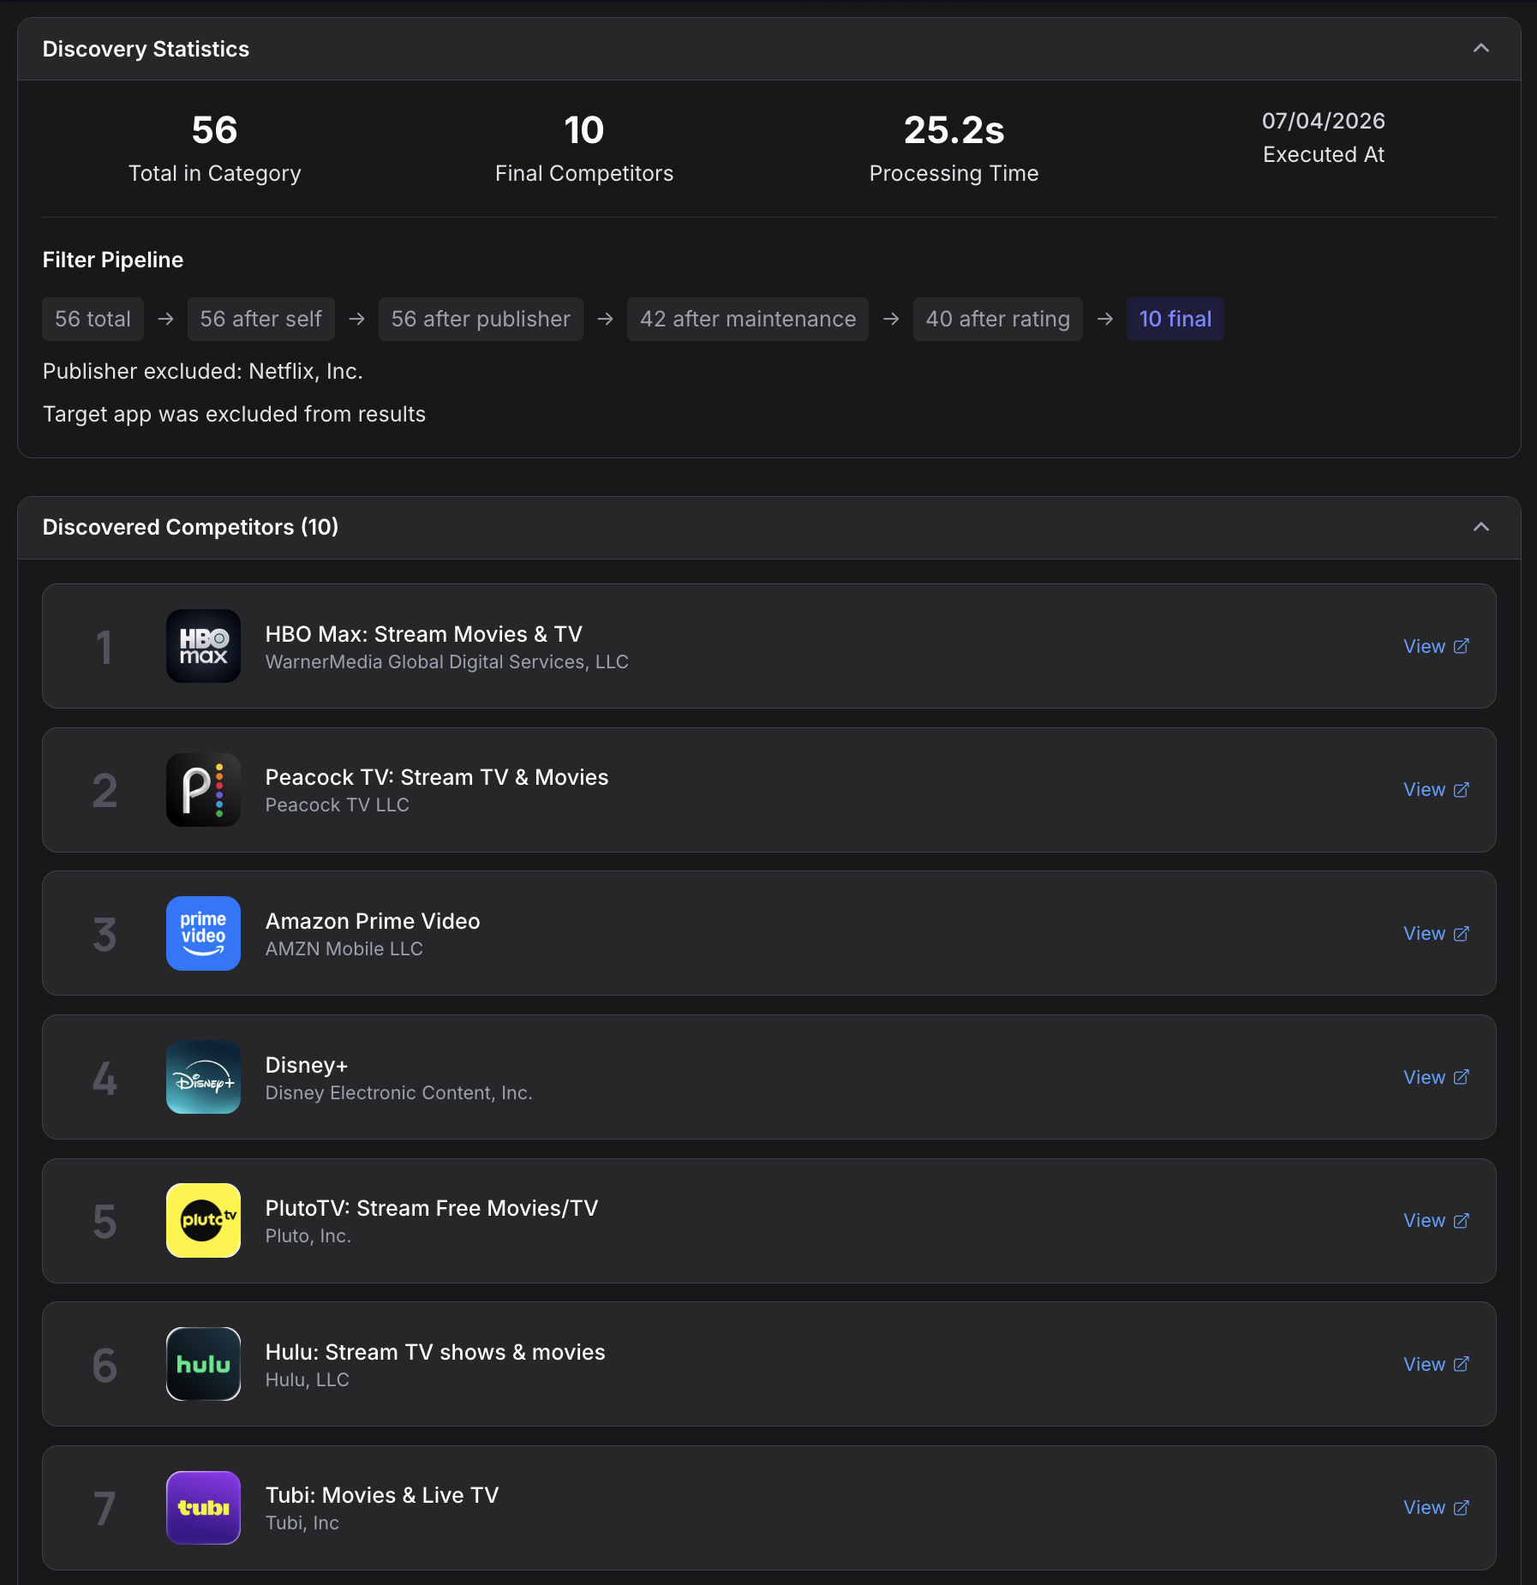
Task: Click the '42 after maintenance' pipeline chip
Action: 748,319
